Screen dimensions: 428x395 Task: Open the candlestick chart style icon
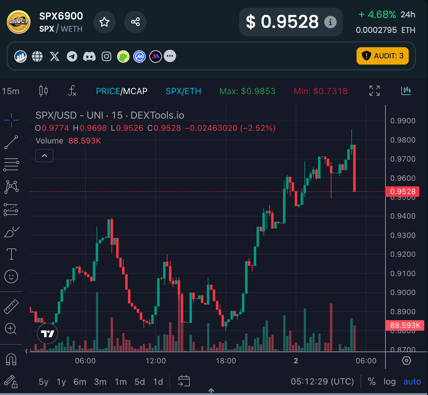coord(43,91)
